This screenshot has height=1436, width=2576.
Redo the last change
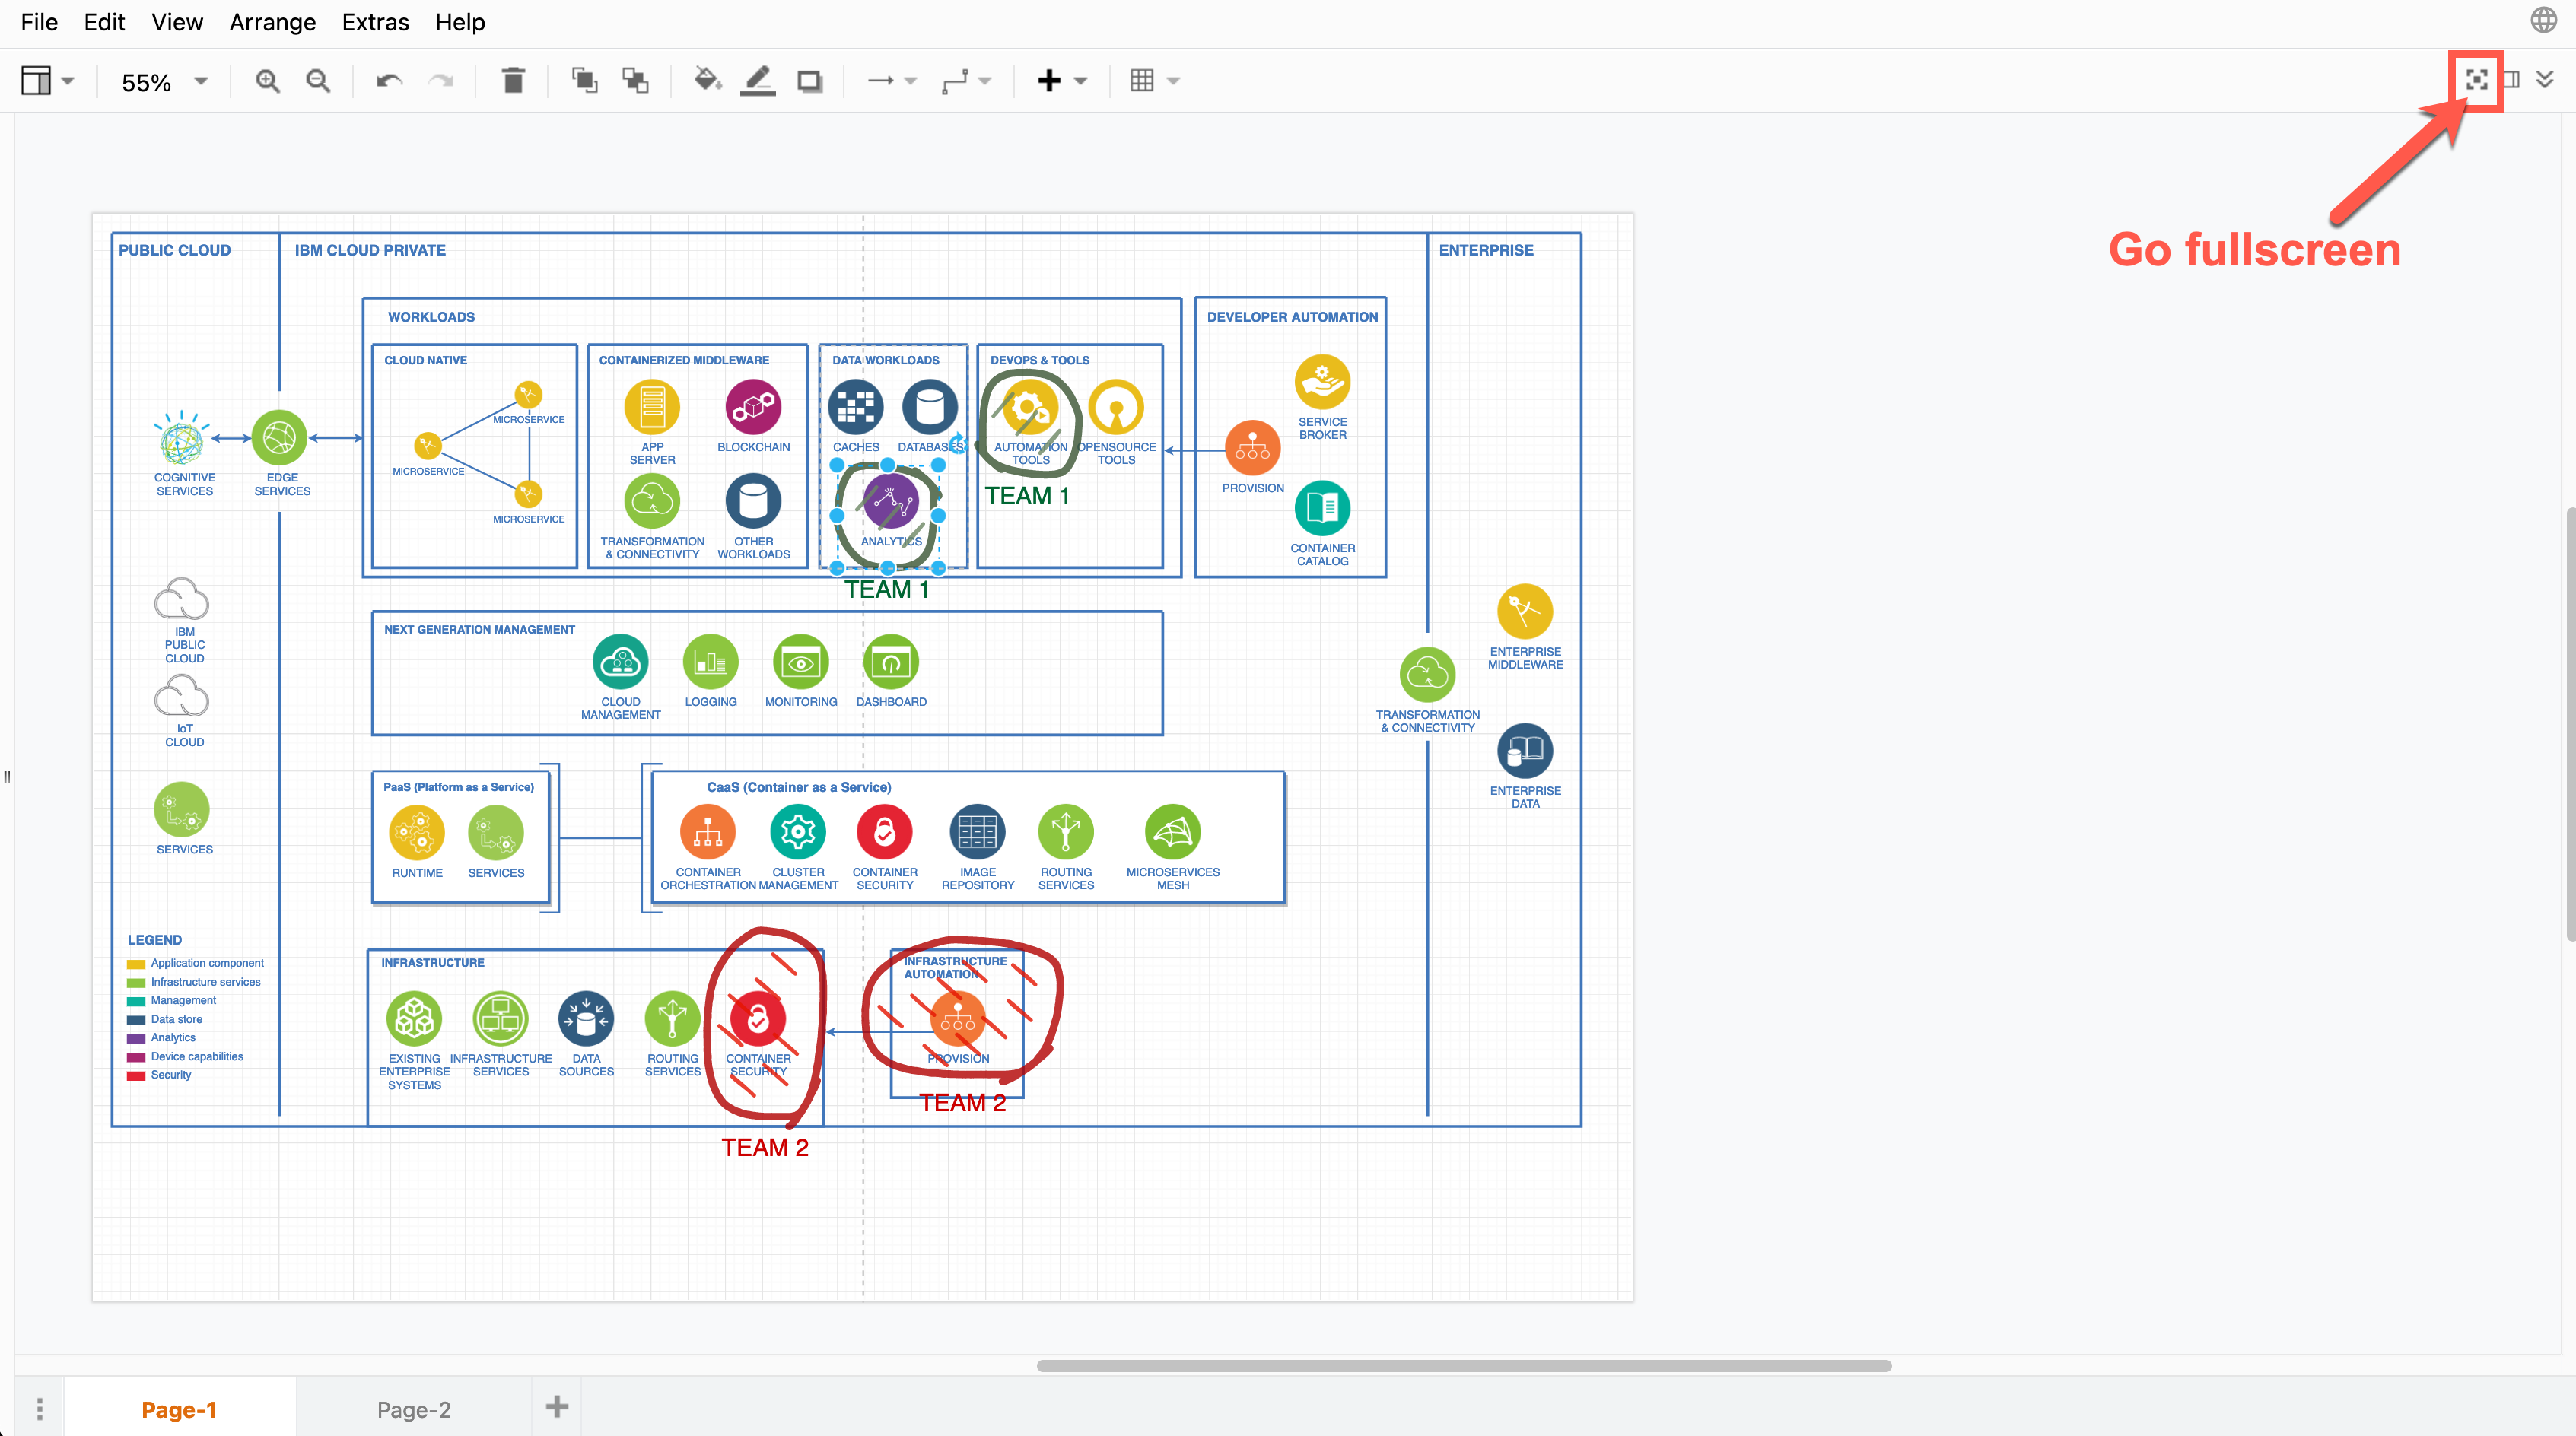pos(441,81)
